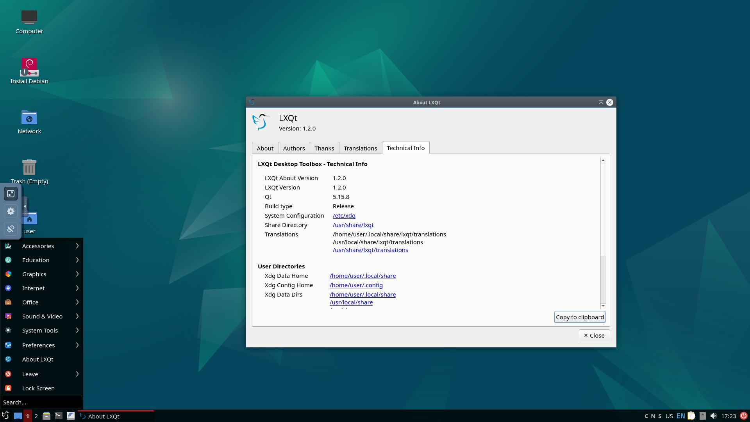Click the Qt version value 5.15.8

pyautogui.click(x=341, y=197)
